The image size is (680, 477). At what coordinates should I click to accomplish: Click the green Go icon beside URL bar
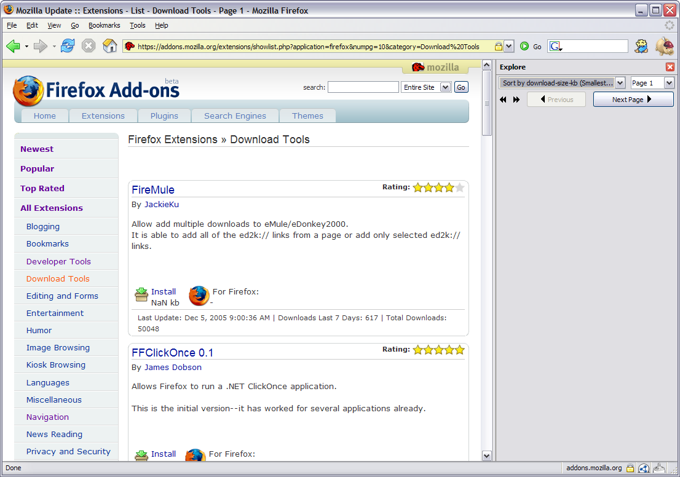point(524,46)
